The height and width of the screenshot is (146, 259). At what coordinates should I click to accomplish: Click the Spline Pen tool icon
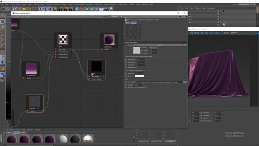tap(82, 9)
